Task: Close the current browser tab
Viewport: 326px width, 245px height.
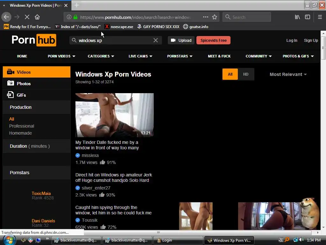Action: (66, 5)
